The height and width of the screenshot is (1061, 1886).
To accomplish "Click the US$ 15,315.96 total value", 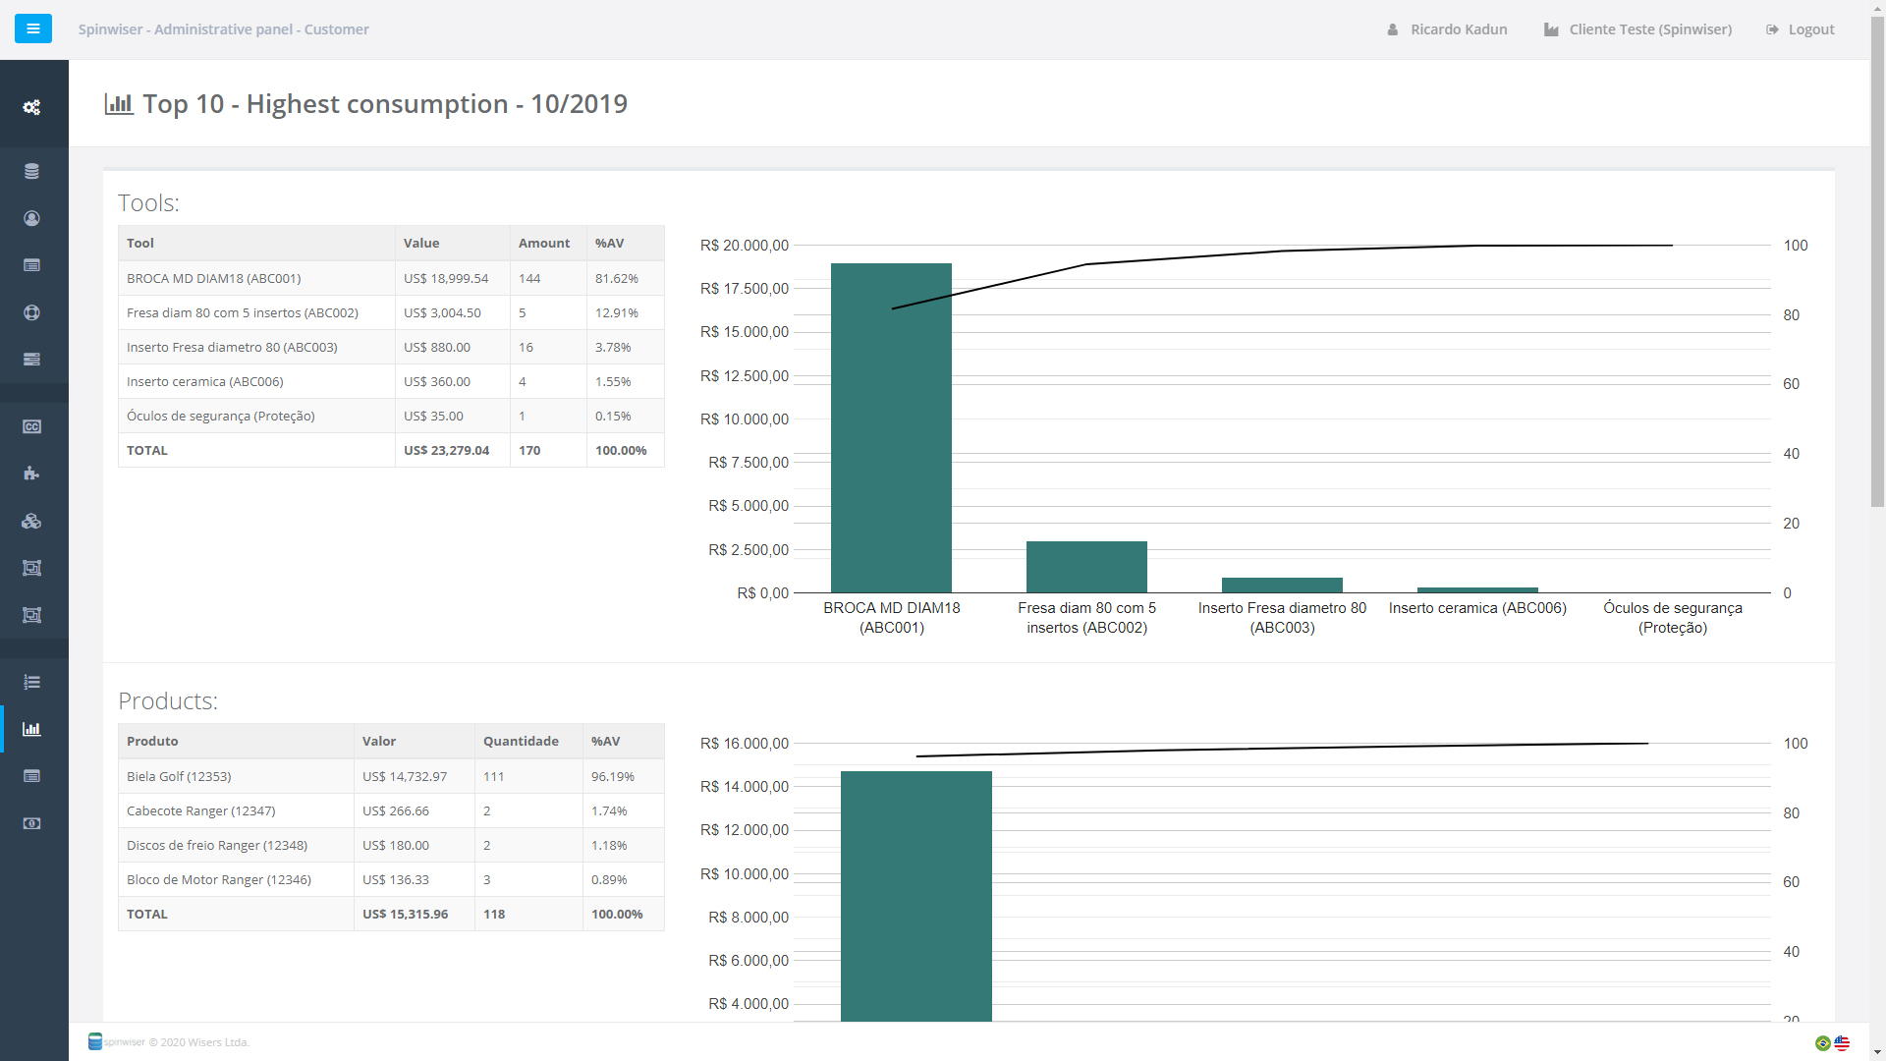I will pyautogui.click(x=415, y=914).
